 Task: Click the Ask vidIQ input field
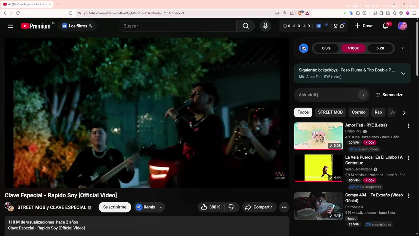327,95
